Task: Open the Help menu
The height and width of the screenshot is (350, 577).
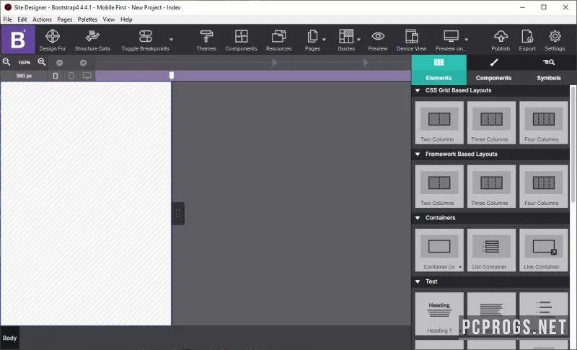Action: tap(126, 19)
